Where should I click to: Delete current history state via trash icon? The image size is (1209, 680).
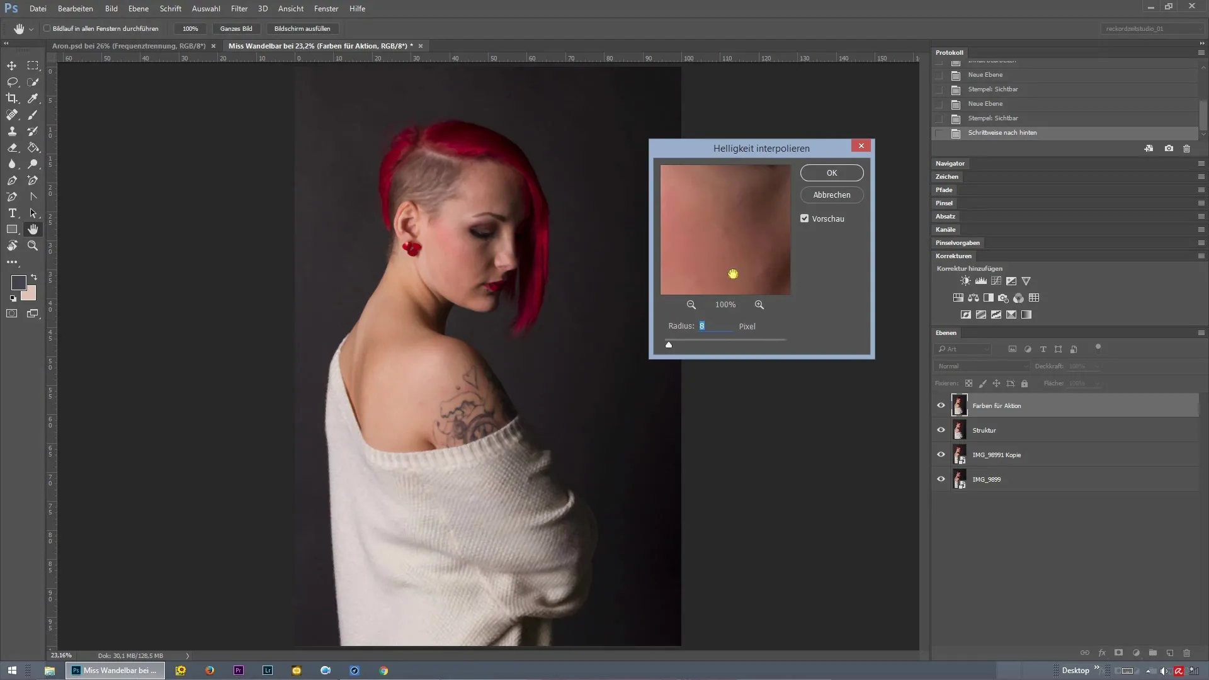tap(1187, 149)
